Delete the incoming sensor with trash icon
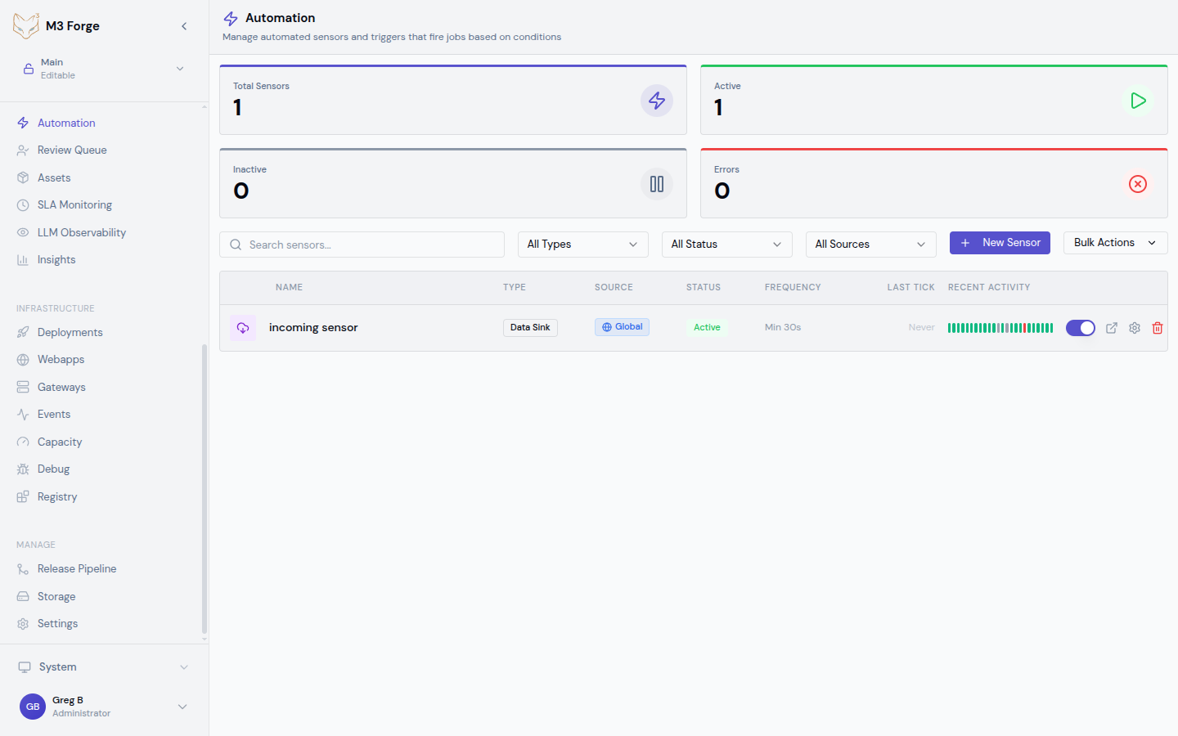 point(1157,328)
